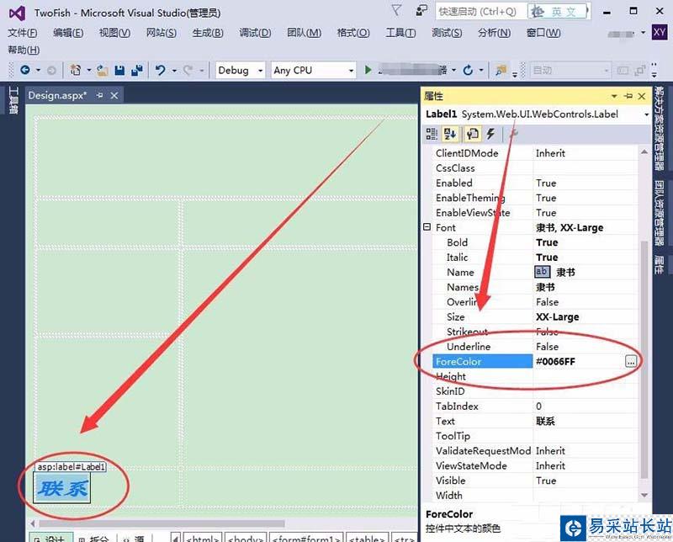The image size is (673, 542).
Task: Click the Categorized view icon in Properties
Action: [432, 134]
